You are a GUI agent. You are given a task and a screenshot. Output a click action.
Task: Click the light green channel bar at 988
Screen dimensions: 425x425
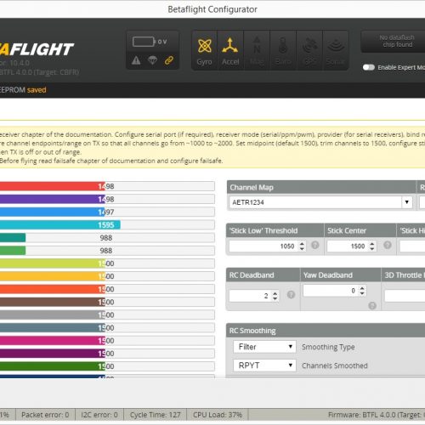click(x=107, y=251)
